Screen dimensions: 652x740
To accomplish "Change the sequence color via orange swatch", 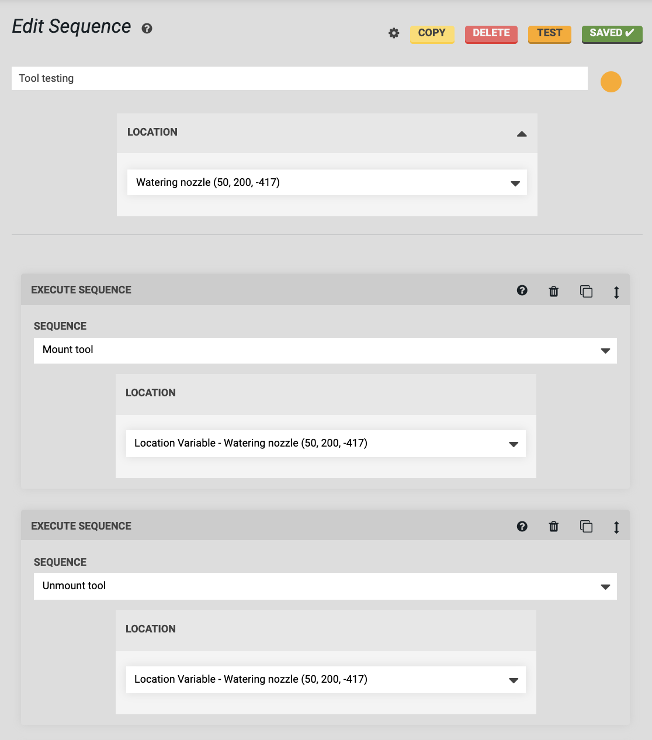I will [x=611, y=82].
